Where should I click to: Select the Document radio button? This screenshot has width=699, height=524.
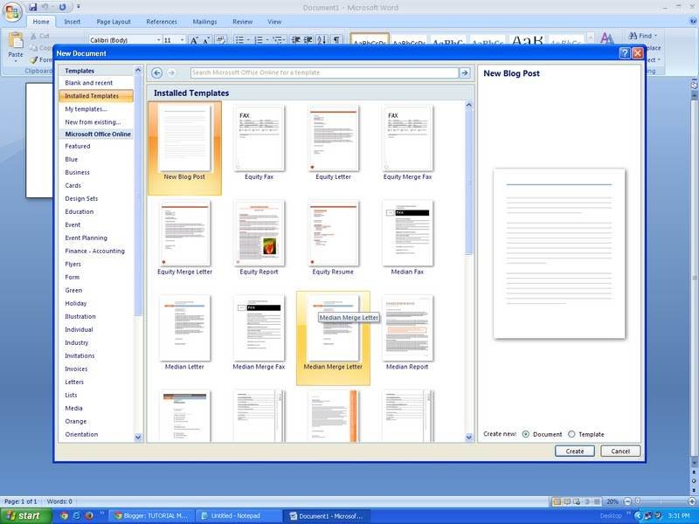(x=526, y=434)
